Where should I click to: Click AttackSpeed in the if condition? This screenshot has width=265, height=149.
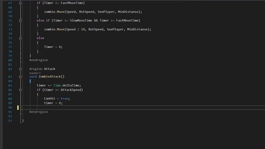(71, 90)
